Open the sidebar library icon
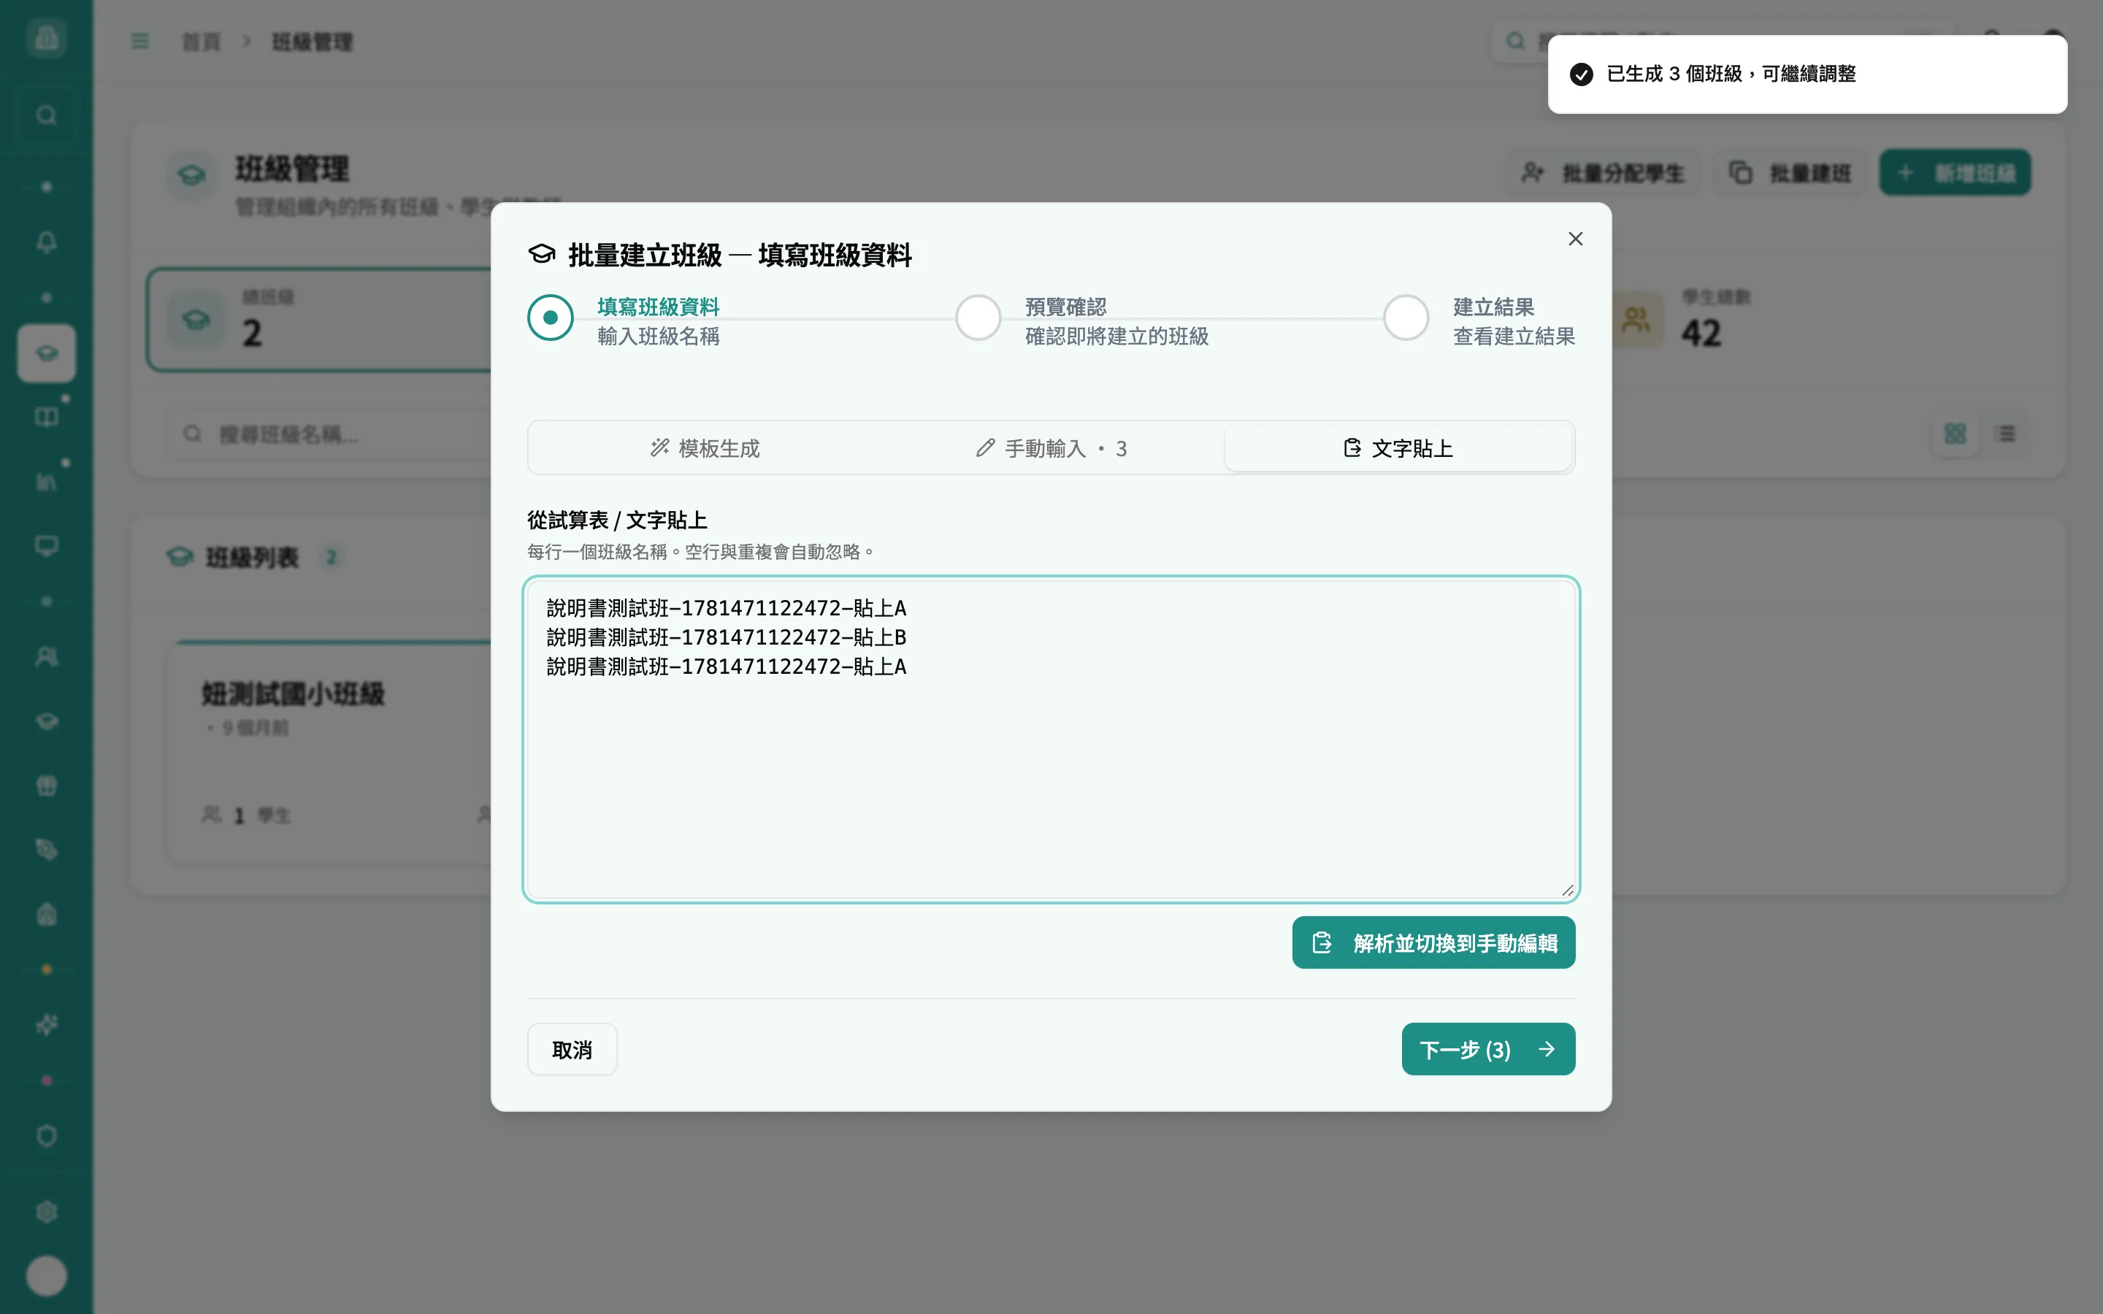The width and height of the screenshot is (2103, 1314). pyautogui.click(x=47, y=482)
